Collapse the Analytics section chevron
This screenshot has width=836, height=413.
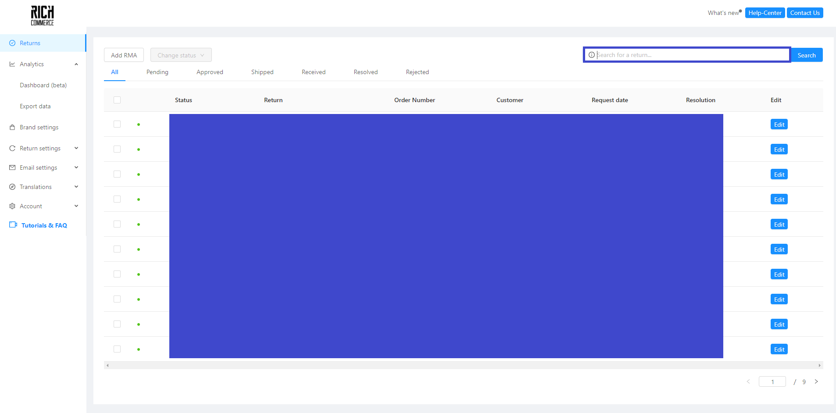76,64
